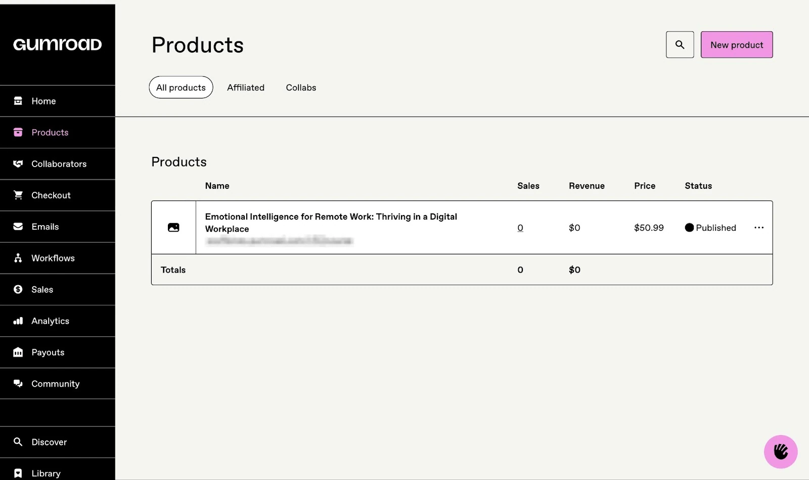809x480 pixels.
Task: Click the Collaborators handshake icon
Action: [18, 164]
